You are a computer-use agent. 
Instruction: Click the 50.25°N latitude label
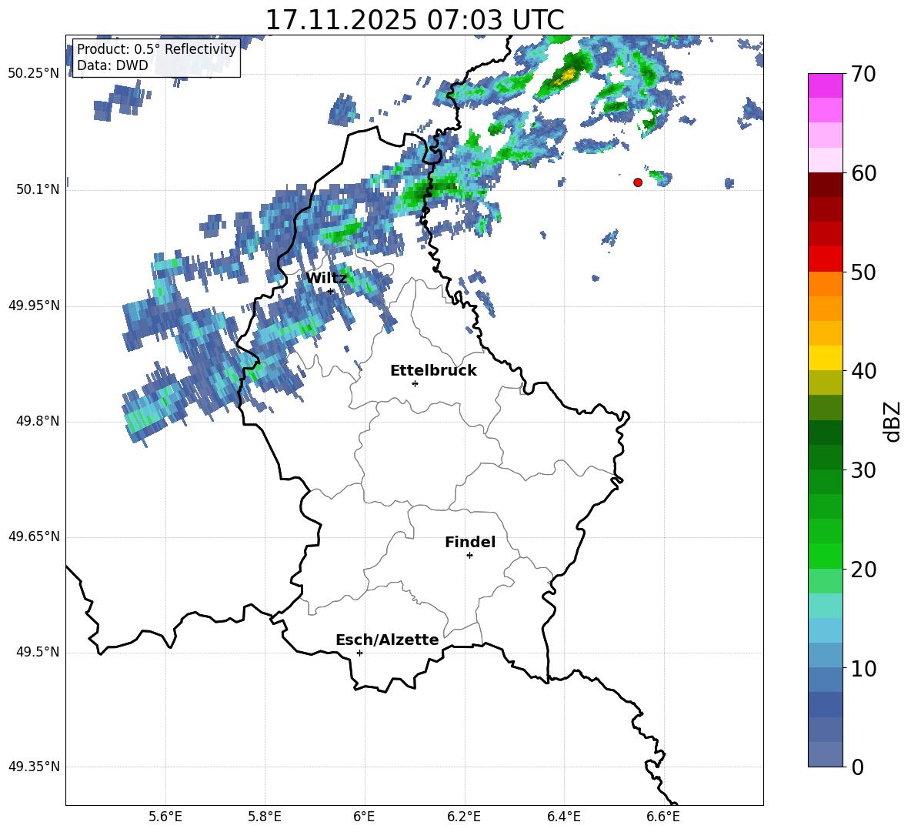(x=34, y=74)
